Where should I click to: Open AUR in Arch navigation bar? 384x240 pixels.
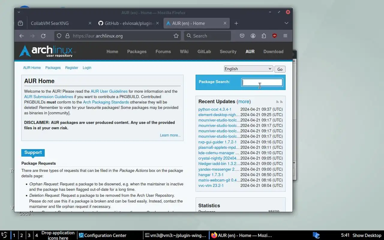point(250,52)
